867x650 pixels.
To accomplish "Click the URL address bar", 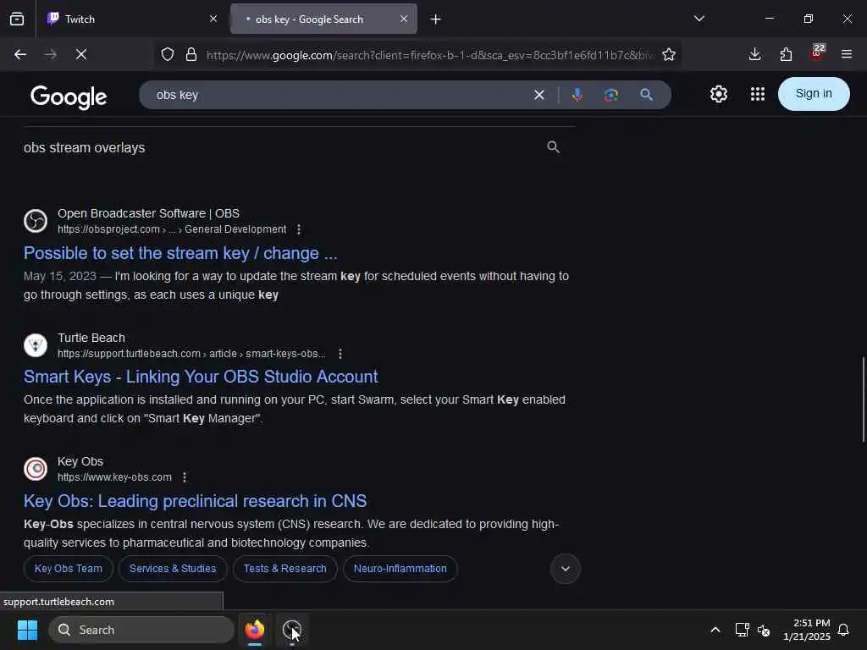I will (429, 55).
